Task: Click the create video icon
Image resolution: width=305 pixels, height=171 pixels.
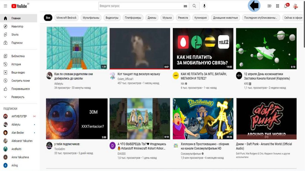Action: tap(269, 6)
